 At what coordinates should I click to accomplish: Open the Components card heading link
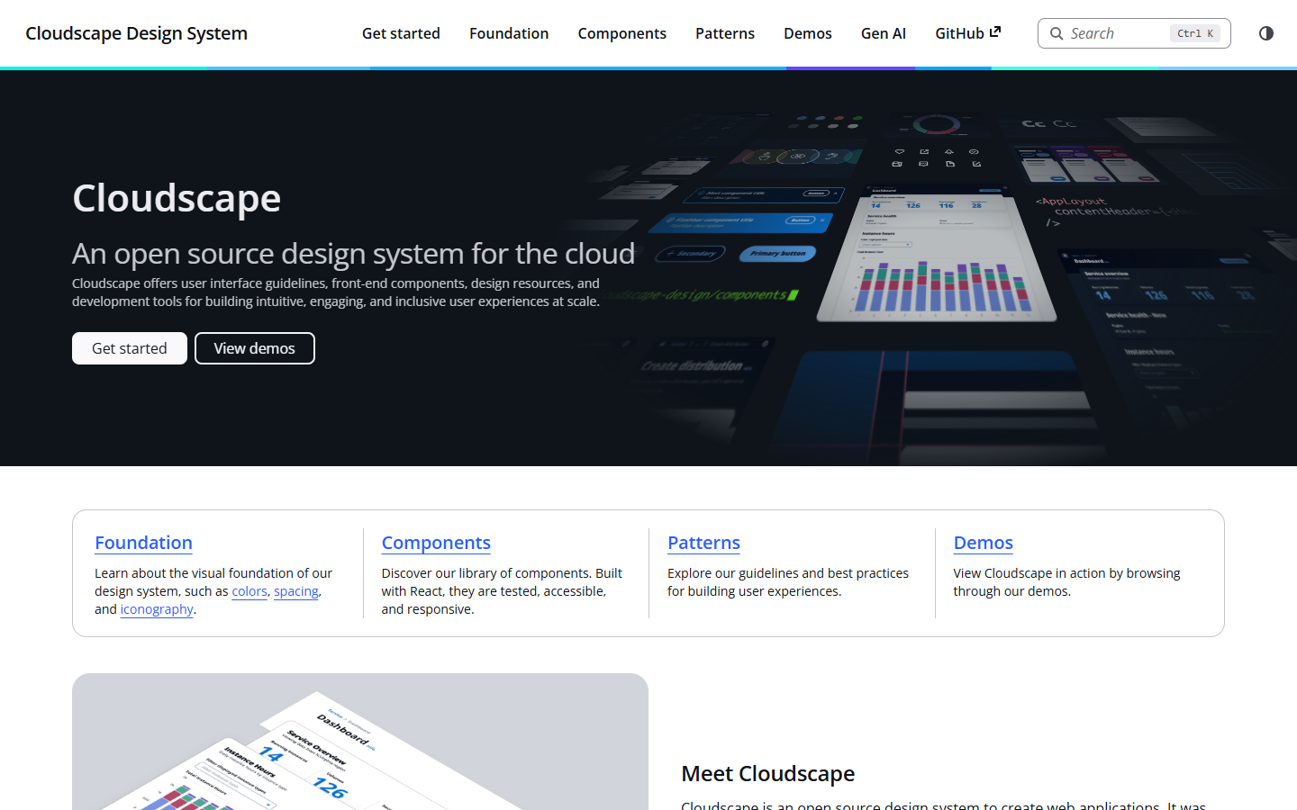[x=436, y=543]
